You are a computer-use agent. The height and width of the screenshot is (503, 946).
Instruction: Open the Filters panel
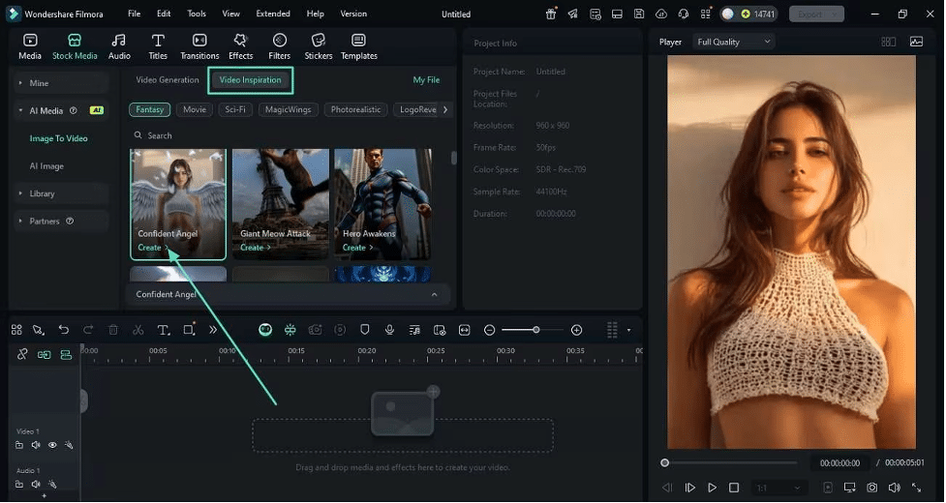(x=279, y=47)
